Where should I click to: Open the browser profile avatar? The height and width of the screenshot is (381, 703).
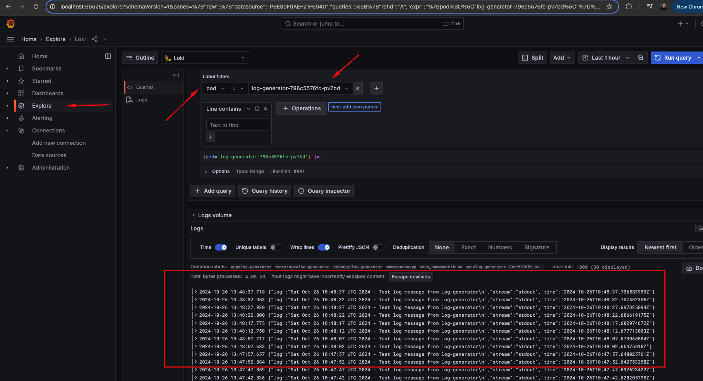(x=664, y=7)
